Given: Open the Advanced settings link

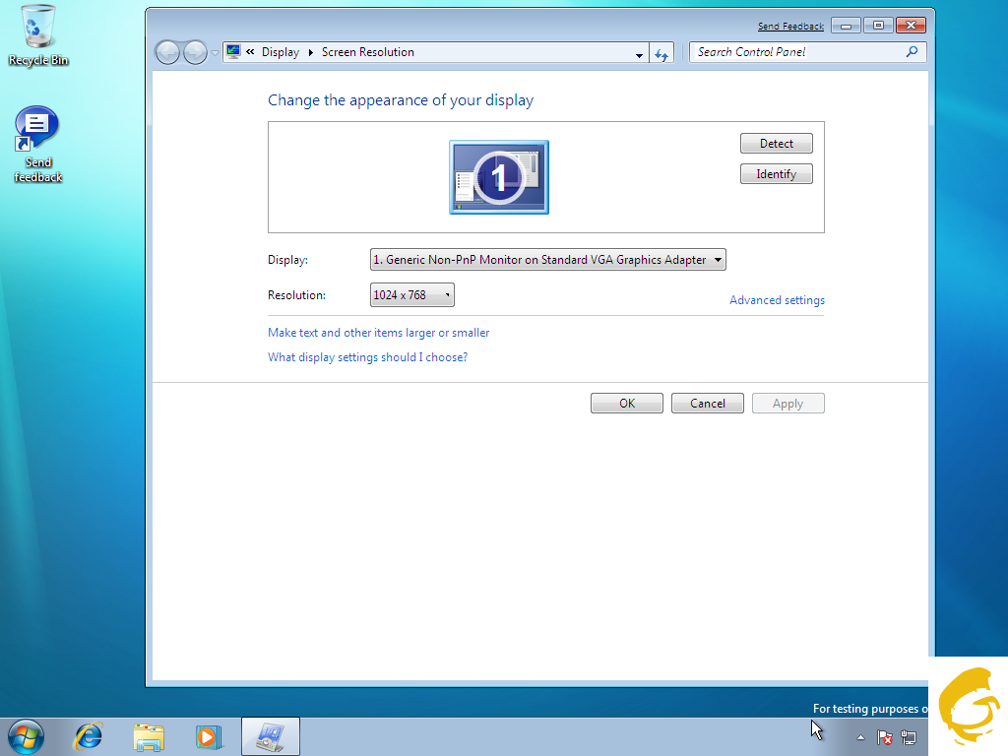Looking at the screenshot, I should [777, 300].
